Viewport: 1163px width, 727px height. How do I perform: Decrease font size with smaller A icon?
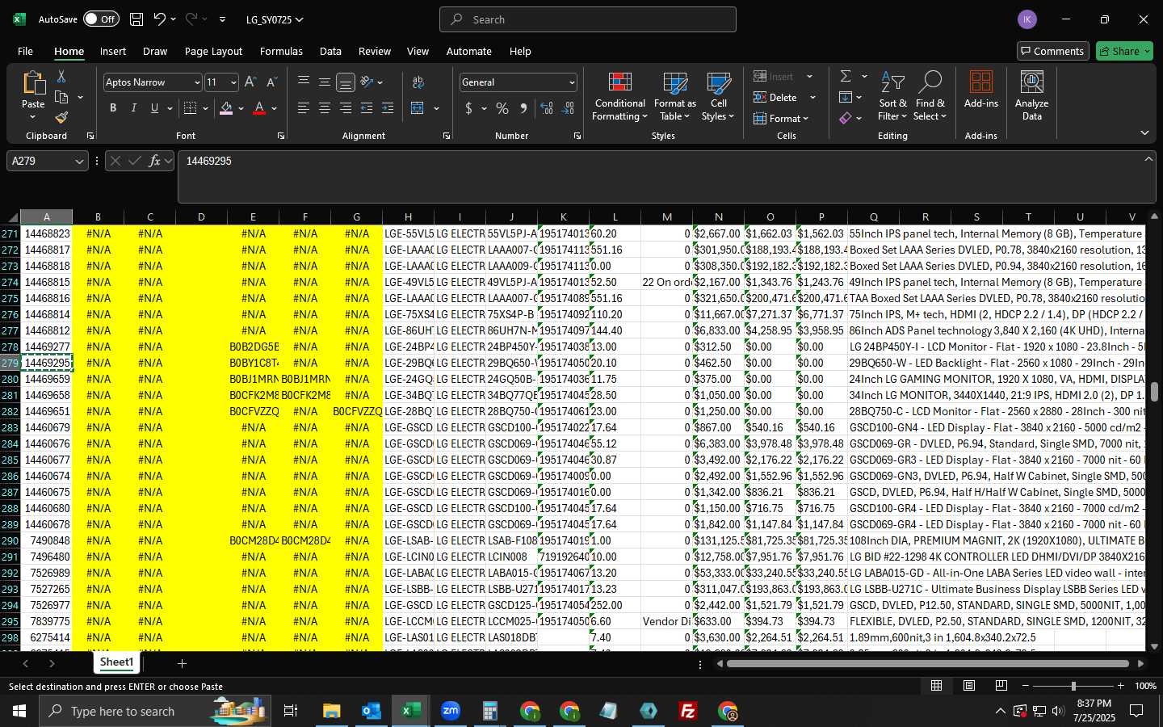coord(271,82)
